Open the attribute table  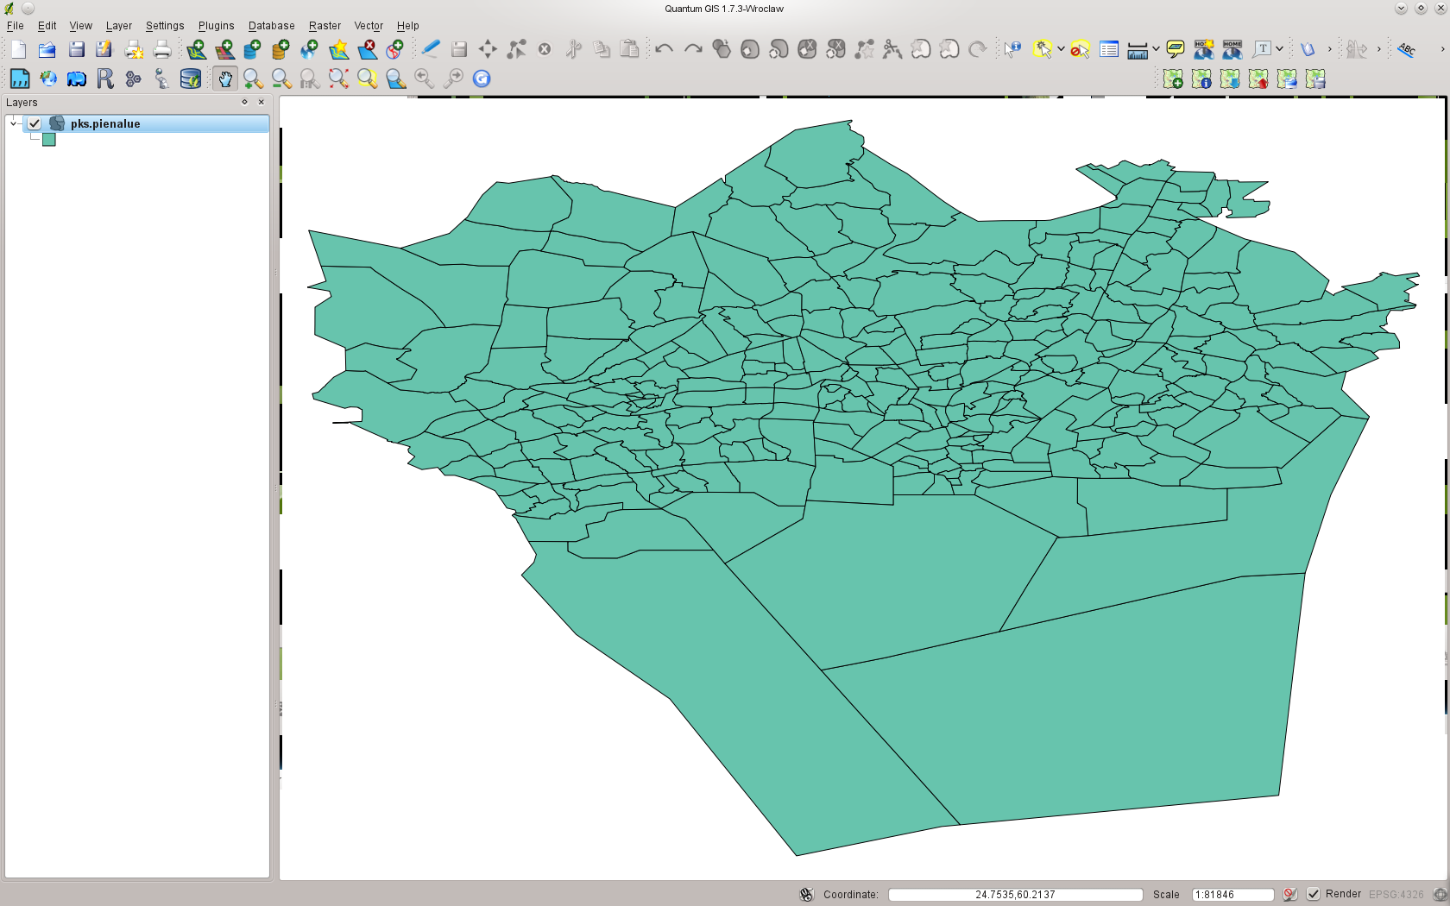[x=1109, y=49]
